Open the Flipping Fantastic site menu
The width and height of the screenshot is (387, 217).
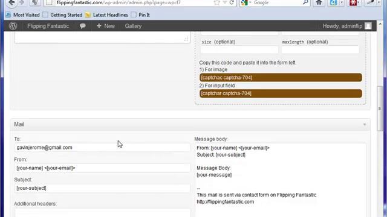(x=48, y=26)
